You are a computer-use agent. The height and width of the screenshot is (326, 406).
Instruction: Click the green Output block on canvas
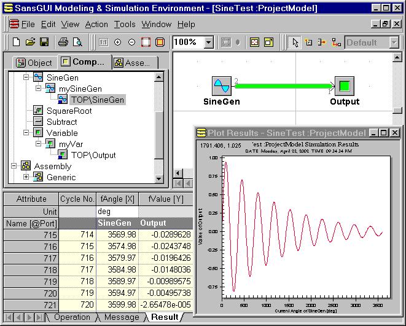click(344, 85)
